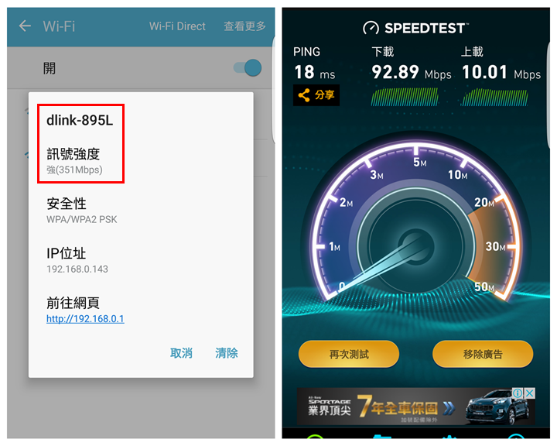Viewport: 557px width, 446px height.
Task: Tap the dlink-895L network name
Action: [80, 120]
